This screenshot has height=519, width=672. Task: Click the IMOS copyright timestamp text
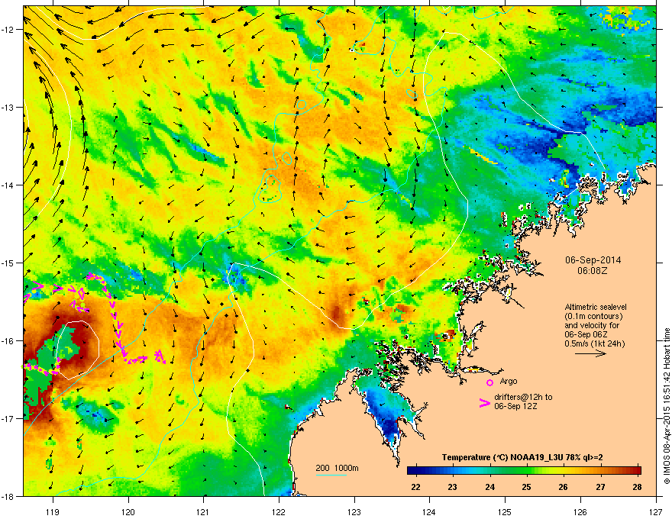667,406
